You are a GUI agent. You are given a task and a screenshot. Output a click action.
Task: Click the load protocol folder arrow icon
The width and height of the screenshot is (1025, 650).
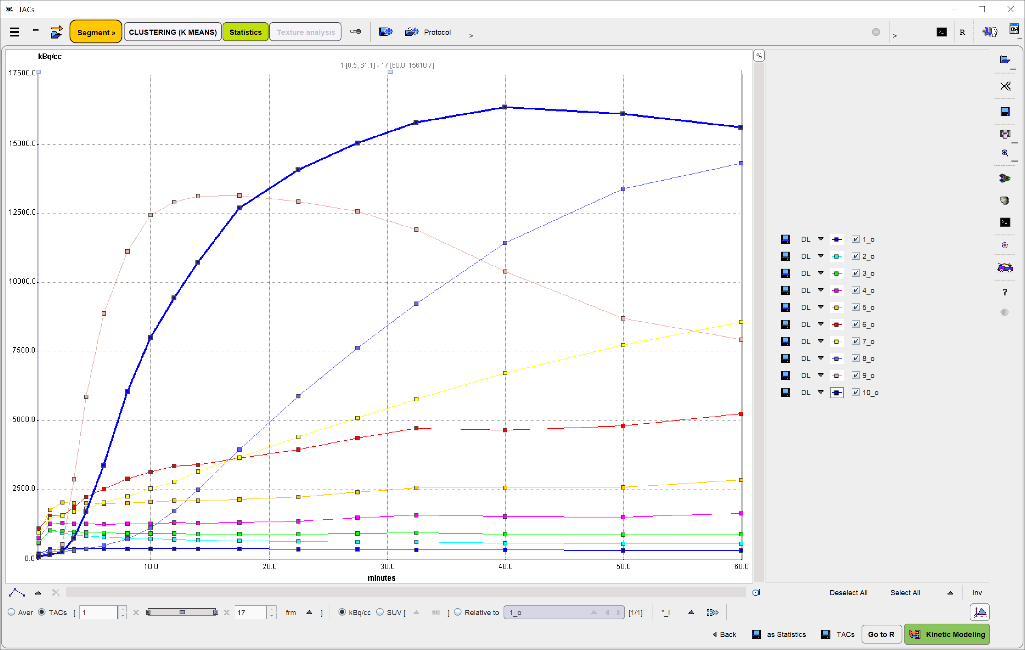pyautogui.click(x=56, y=32)
